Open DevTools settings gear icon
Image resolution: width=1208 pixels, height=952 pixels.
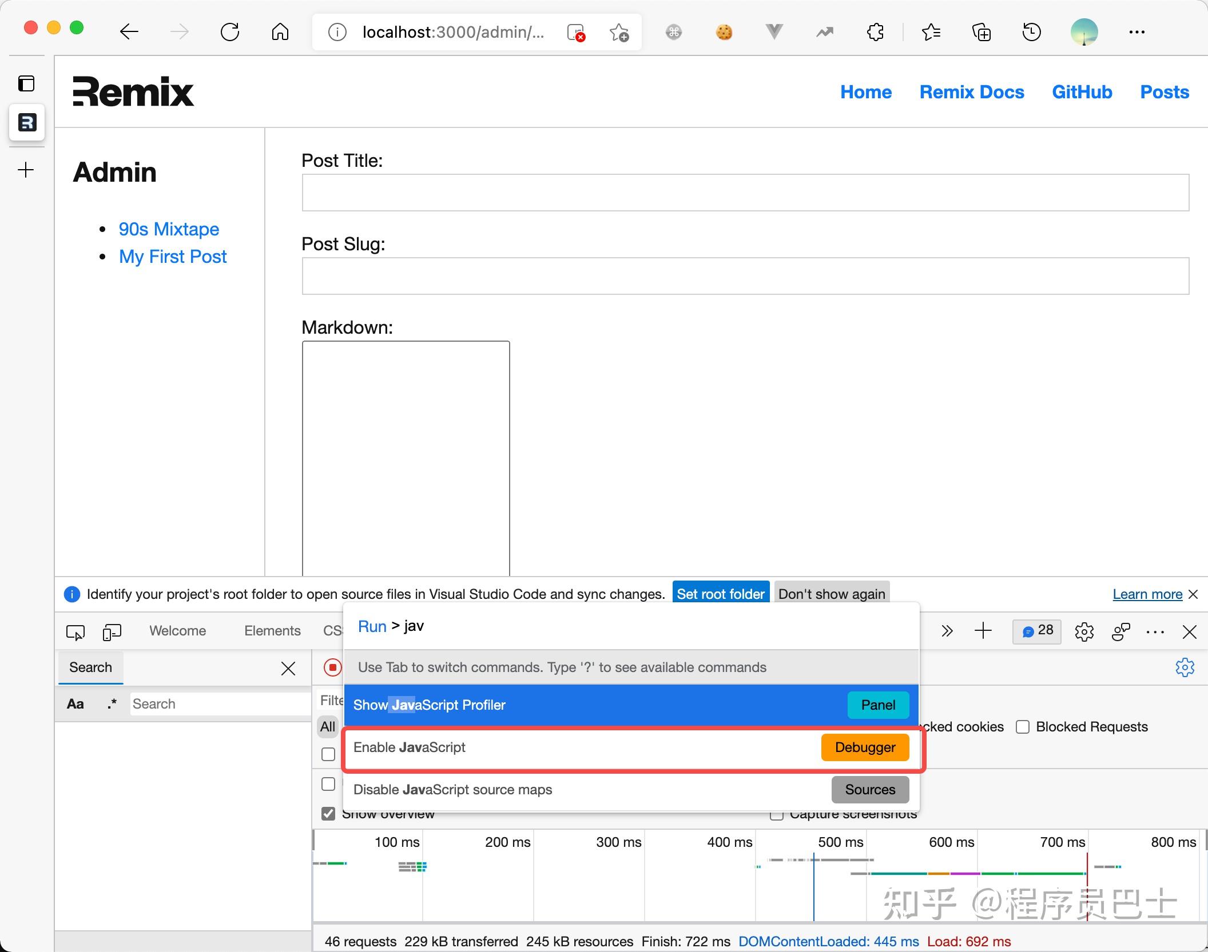(1084, 631)
